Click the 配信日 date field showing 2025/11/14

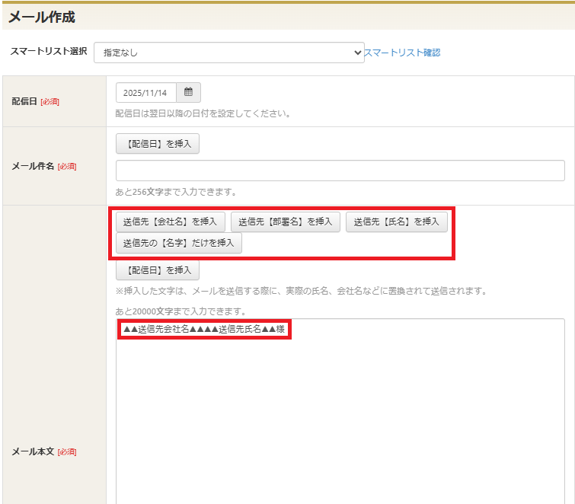pos(145,93)
